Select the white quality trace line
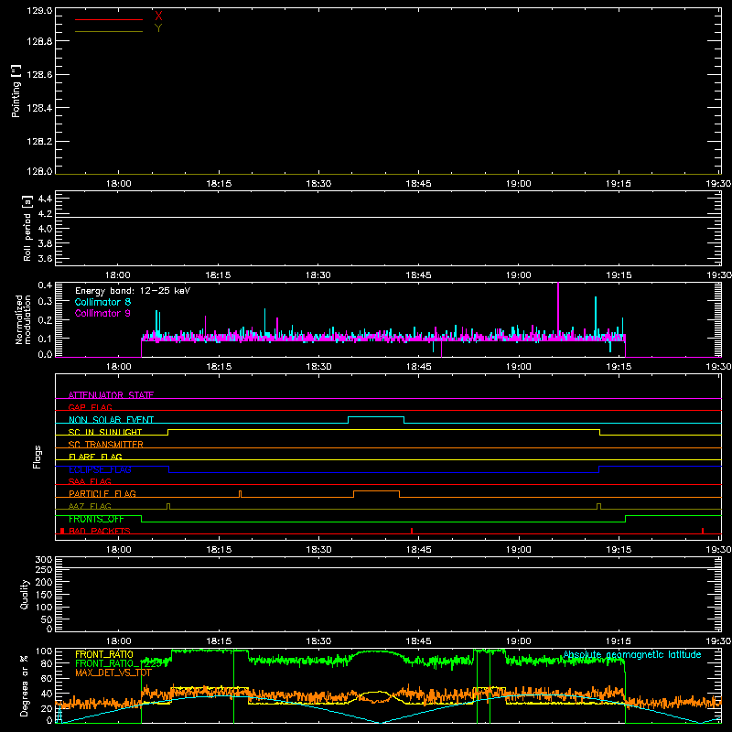The image size is (732, 732). click(x=388, y=567)
